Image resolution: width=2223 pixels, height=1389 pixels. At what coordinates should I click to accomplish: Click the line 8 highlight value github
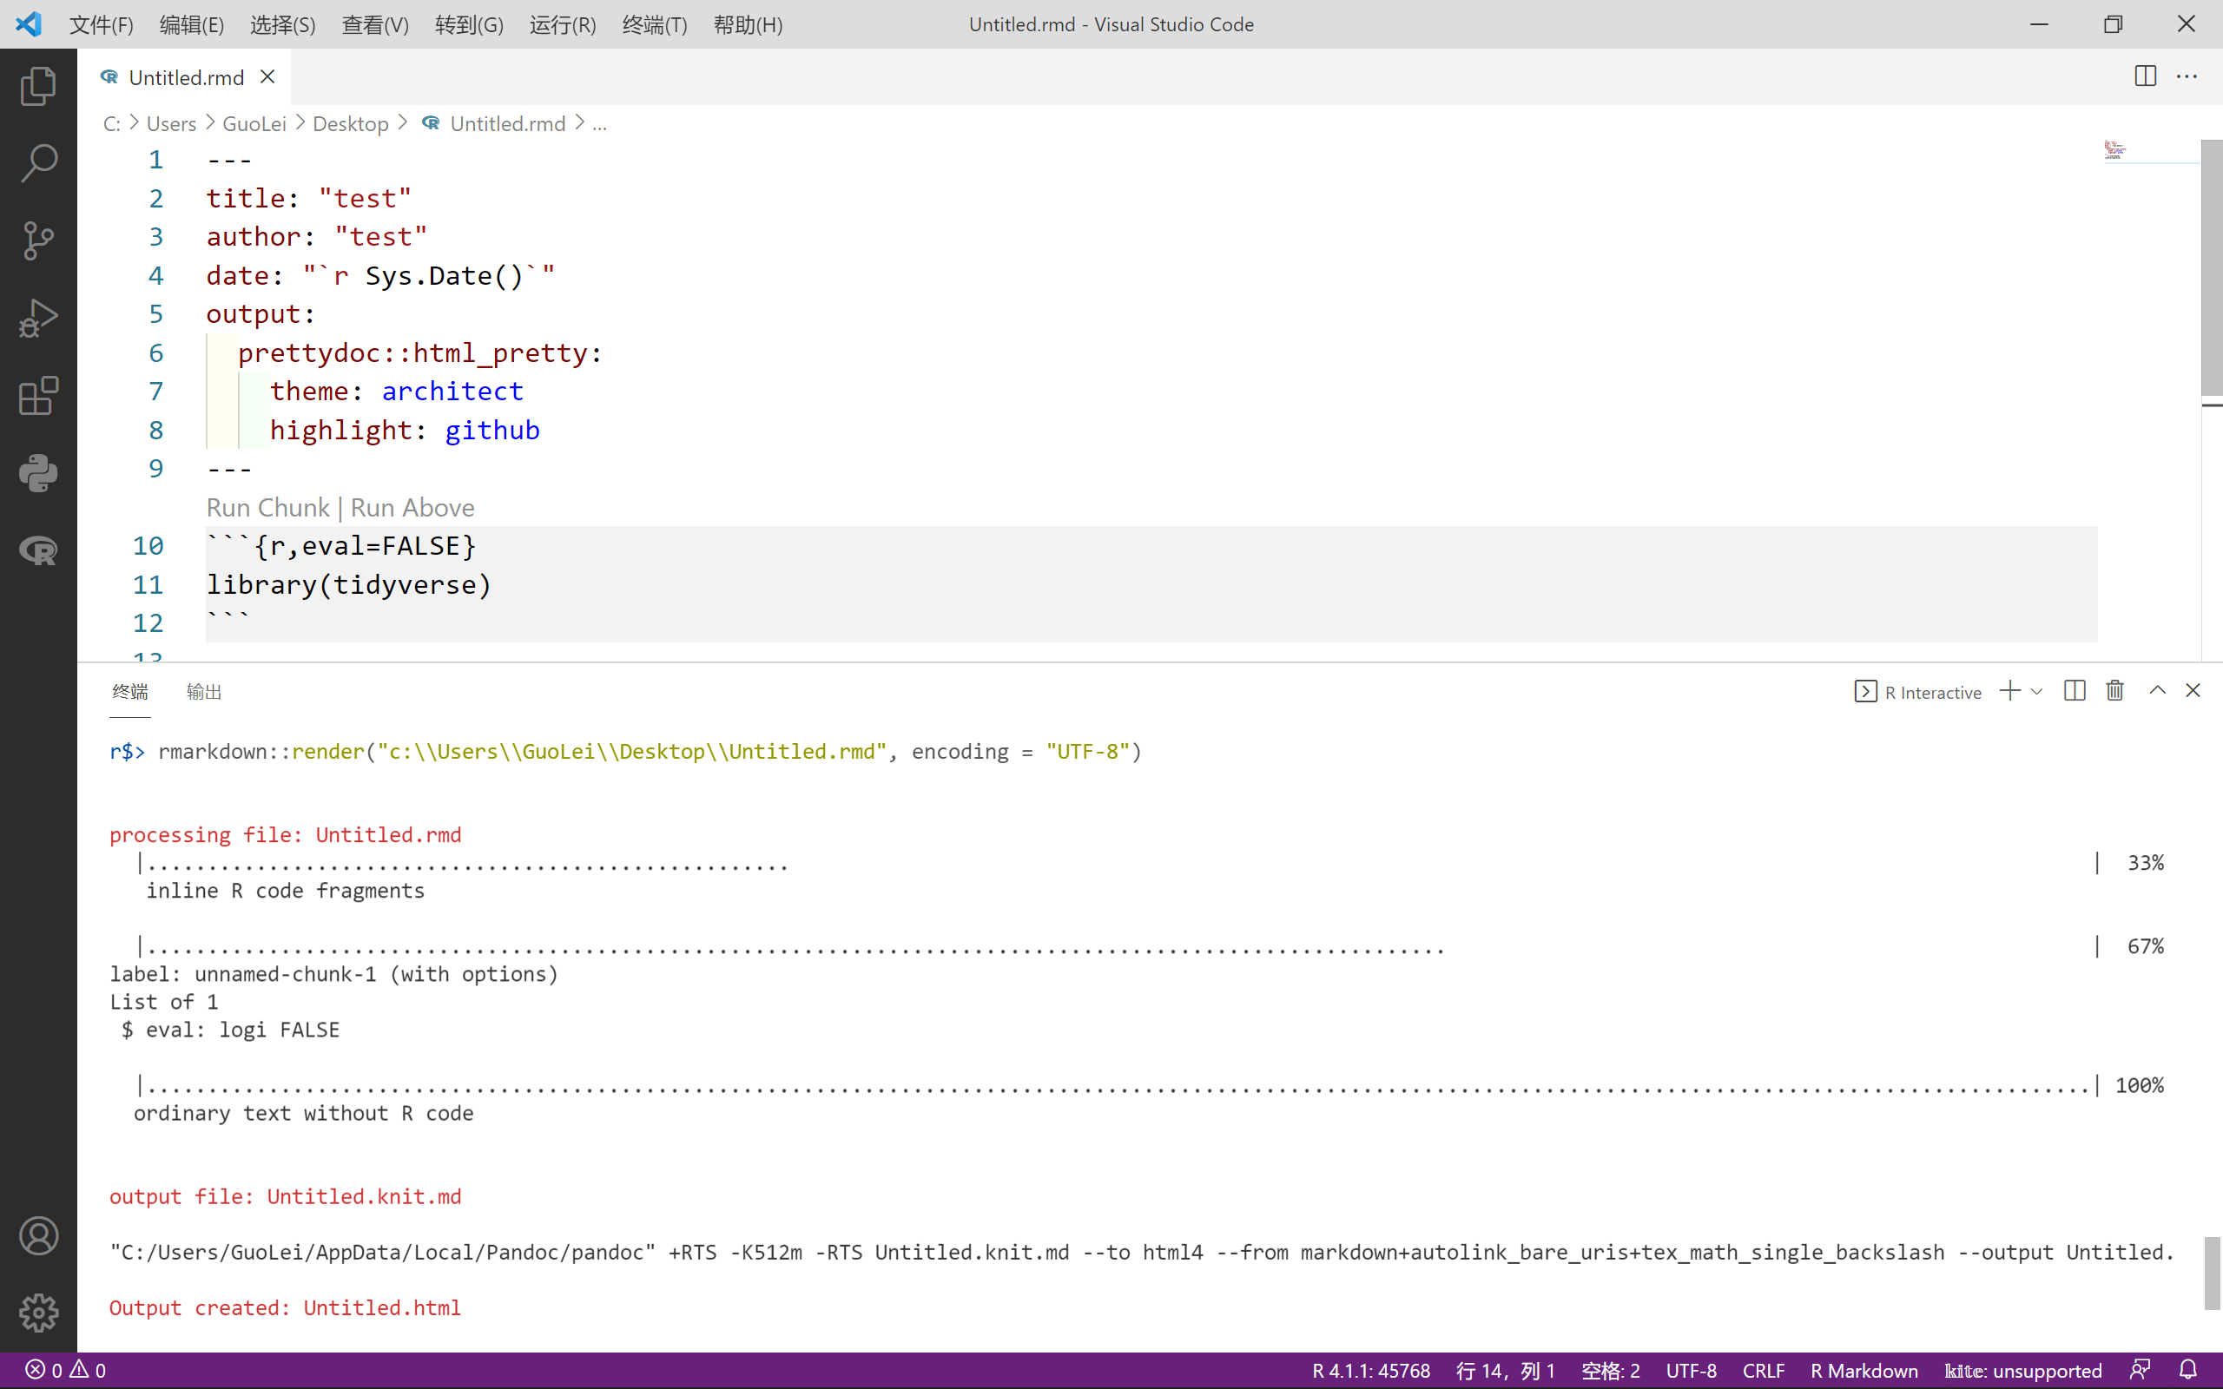(x=492, y=430)
